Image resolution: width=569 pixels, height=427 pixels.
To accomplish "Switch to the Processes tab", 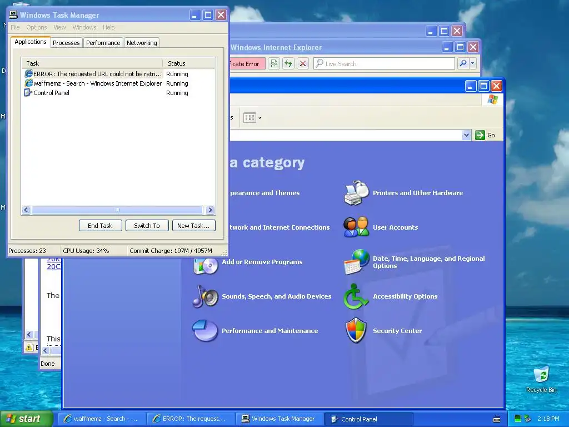I will (x=66, y=42).
